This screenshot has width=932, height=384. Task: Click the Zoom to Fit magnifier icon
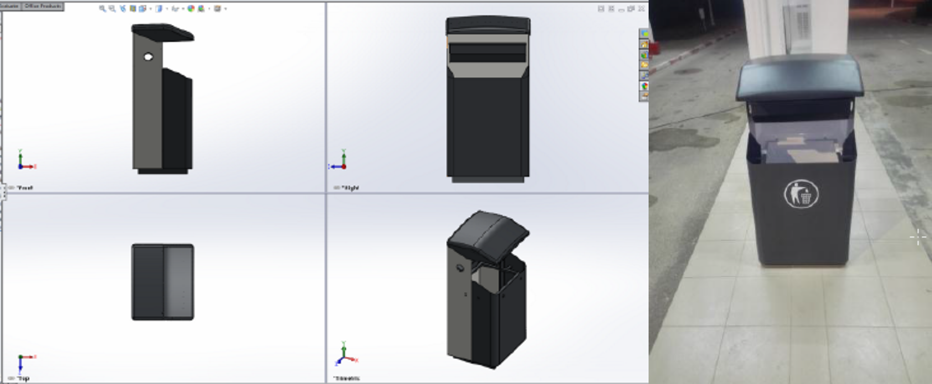pyautogui.click(x=102, y=9)
